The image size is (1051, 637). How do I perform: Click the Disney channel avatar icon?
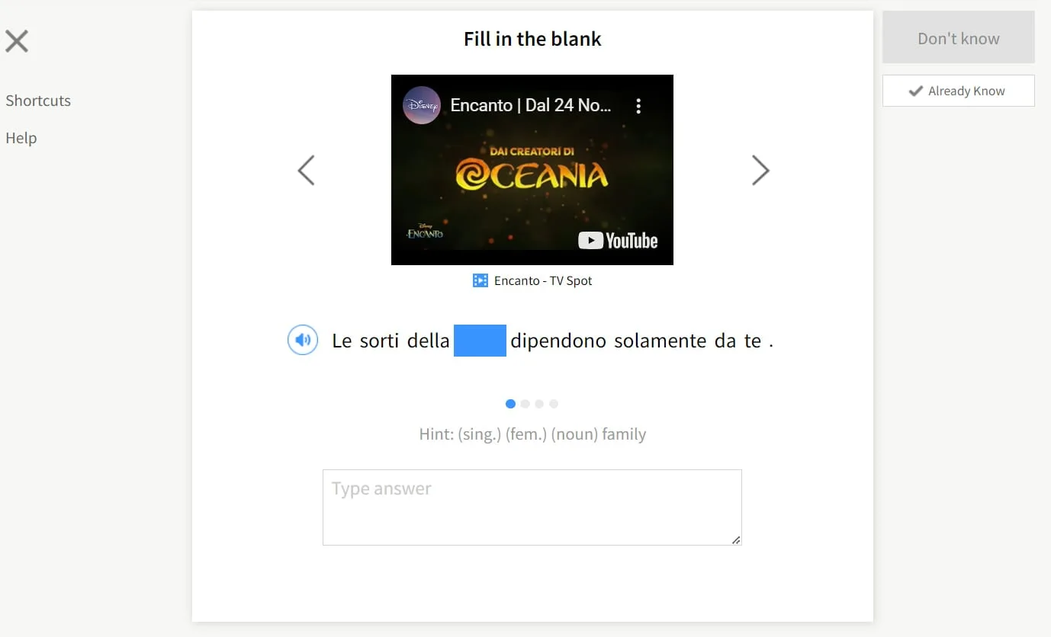click(422, 105)
